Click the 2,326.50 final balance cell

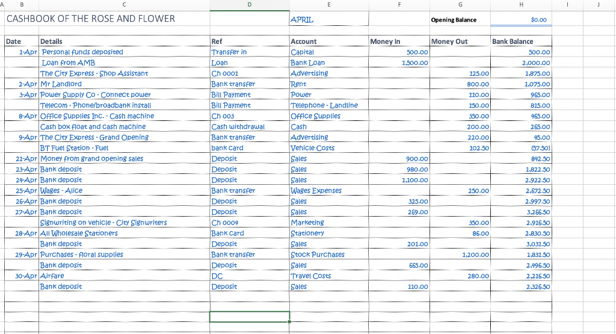coord(521,286)
